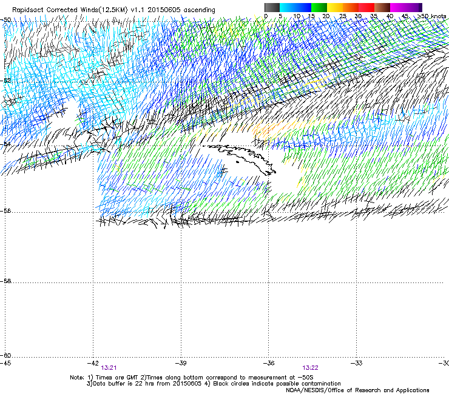
Task: Click the green 15-20 knots legend swatch
Action: coord(319,7)
